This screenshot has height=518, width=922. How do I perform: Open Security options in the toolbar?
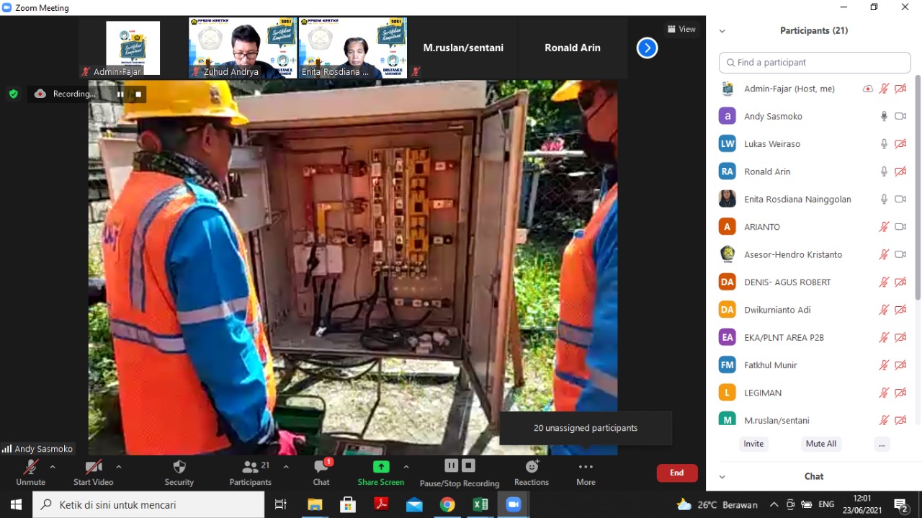[178, 468]
